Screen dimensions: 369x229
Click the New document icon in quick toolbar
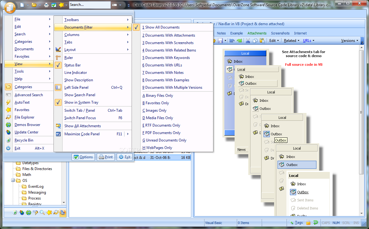22,5
